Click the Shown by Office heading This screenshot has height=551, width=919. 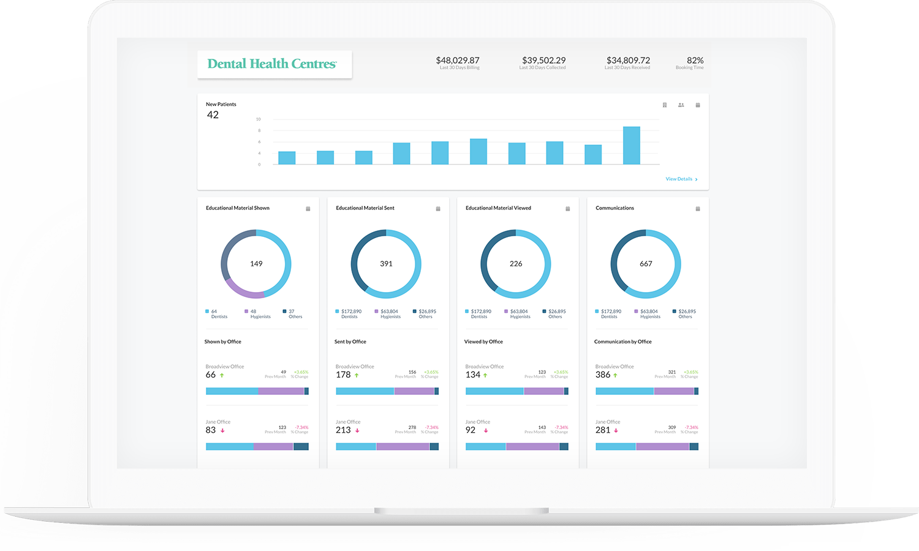[x=223, y=342]
